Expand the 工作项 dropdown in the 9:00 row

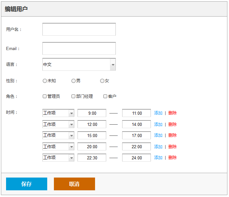pos(58,113)
